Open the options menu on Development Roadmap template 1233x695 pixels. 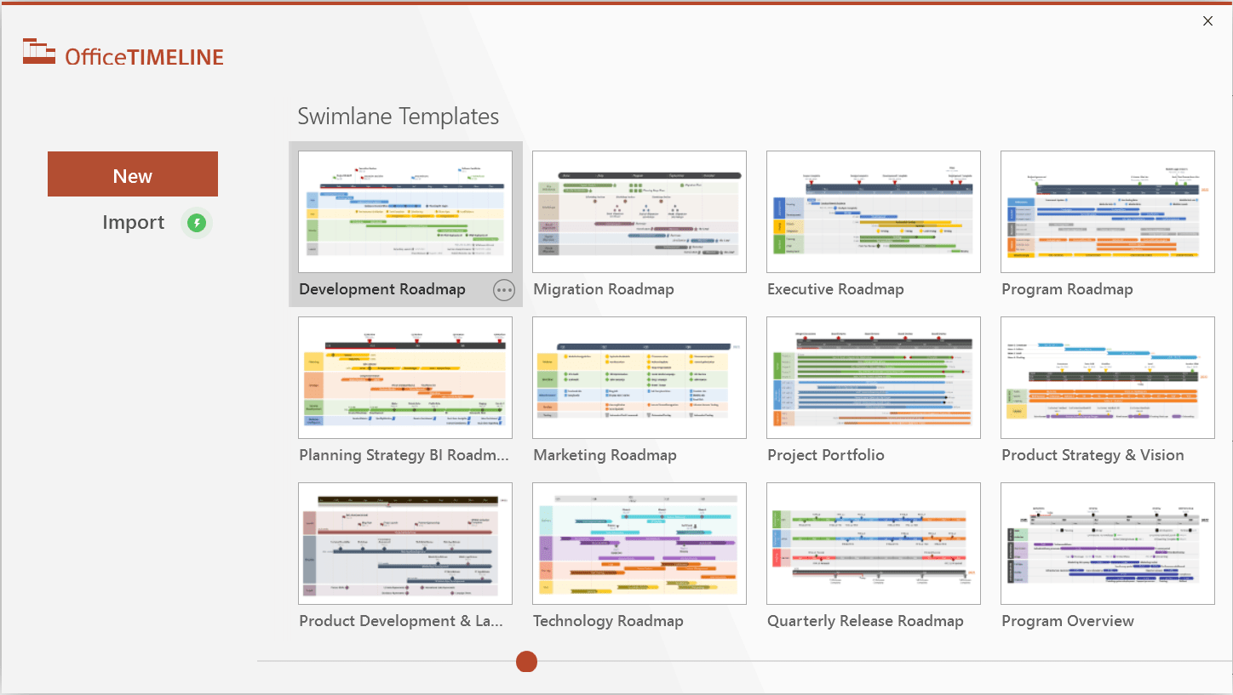point(504,289)
